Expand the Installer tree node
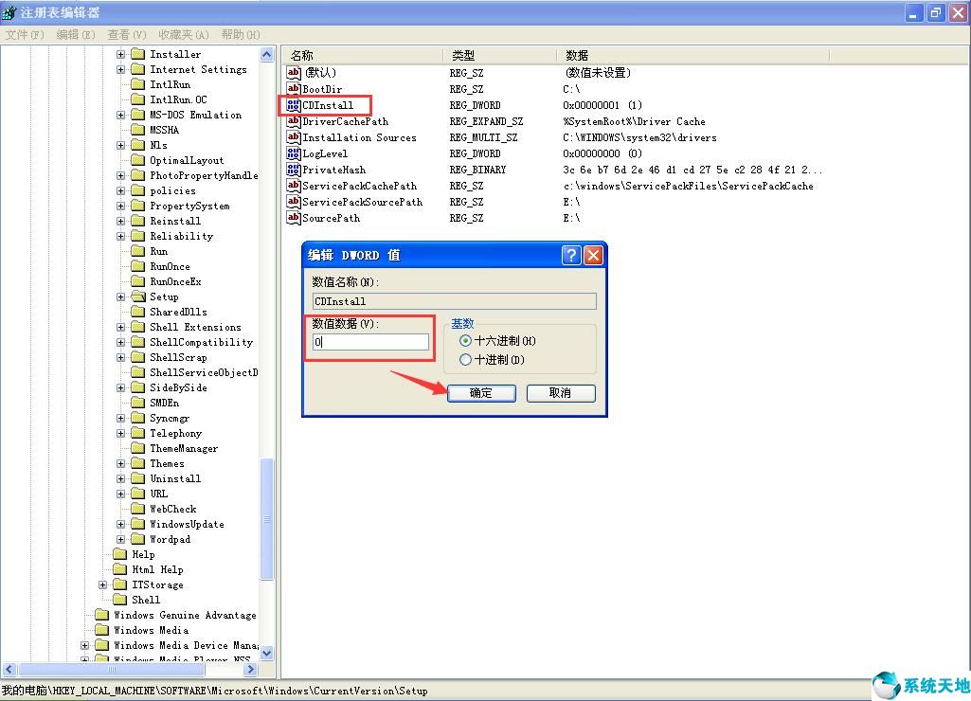971x701 pixels. pyautogui.click(x=120, y=55)
